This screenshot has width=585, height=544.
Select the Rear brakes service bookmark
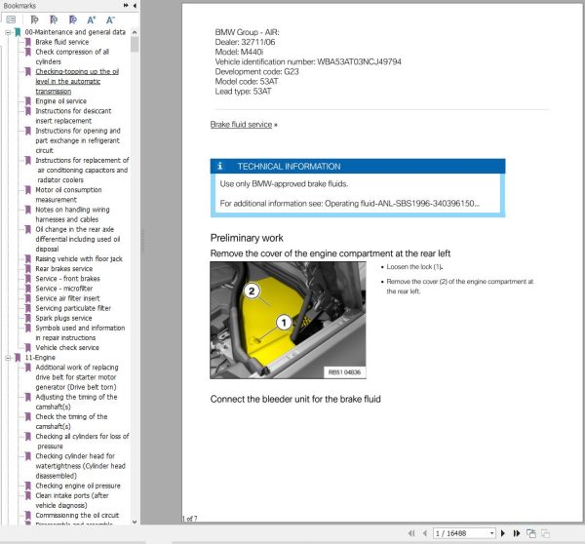pyautogui.click(x=63, y=269)
